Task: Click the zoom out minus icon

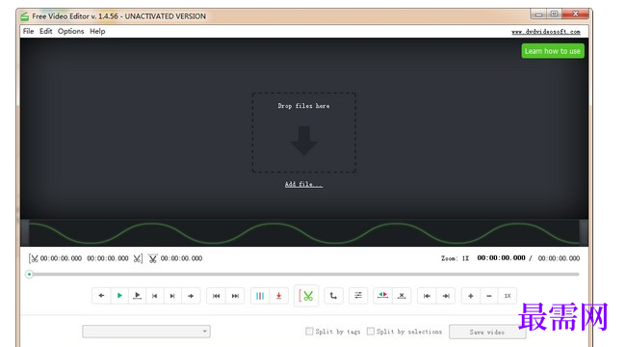Action: [x=489, y=296]
